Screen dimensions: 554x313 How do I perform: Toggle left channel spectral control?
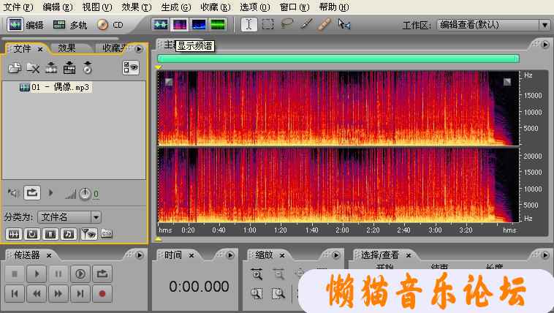pos(169,82)
